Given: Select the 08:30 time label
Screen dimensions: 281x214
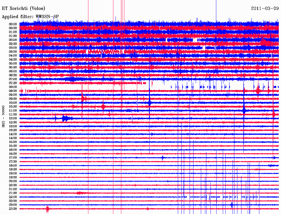Looking at the screenshot, I should point(13,91).
